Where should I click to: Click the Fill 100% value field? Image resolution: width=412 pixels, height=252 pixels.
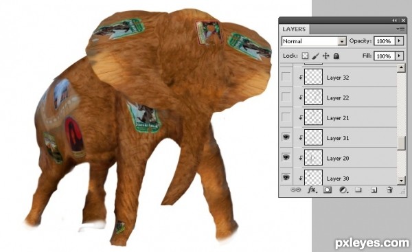385,56
